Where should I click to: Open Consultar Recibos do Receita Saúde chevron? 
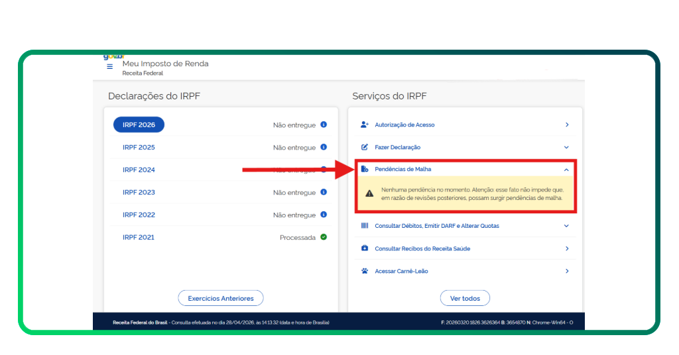click(x=567, y=248)
